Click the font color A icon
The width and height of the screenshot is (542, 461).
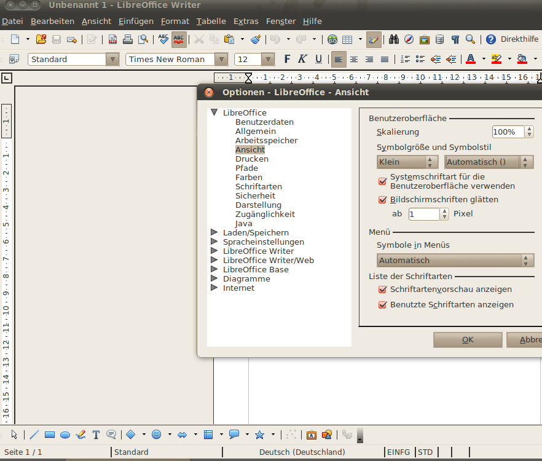471,59
